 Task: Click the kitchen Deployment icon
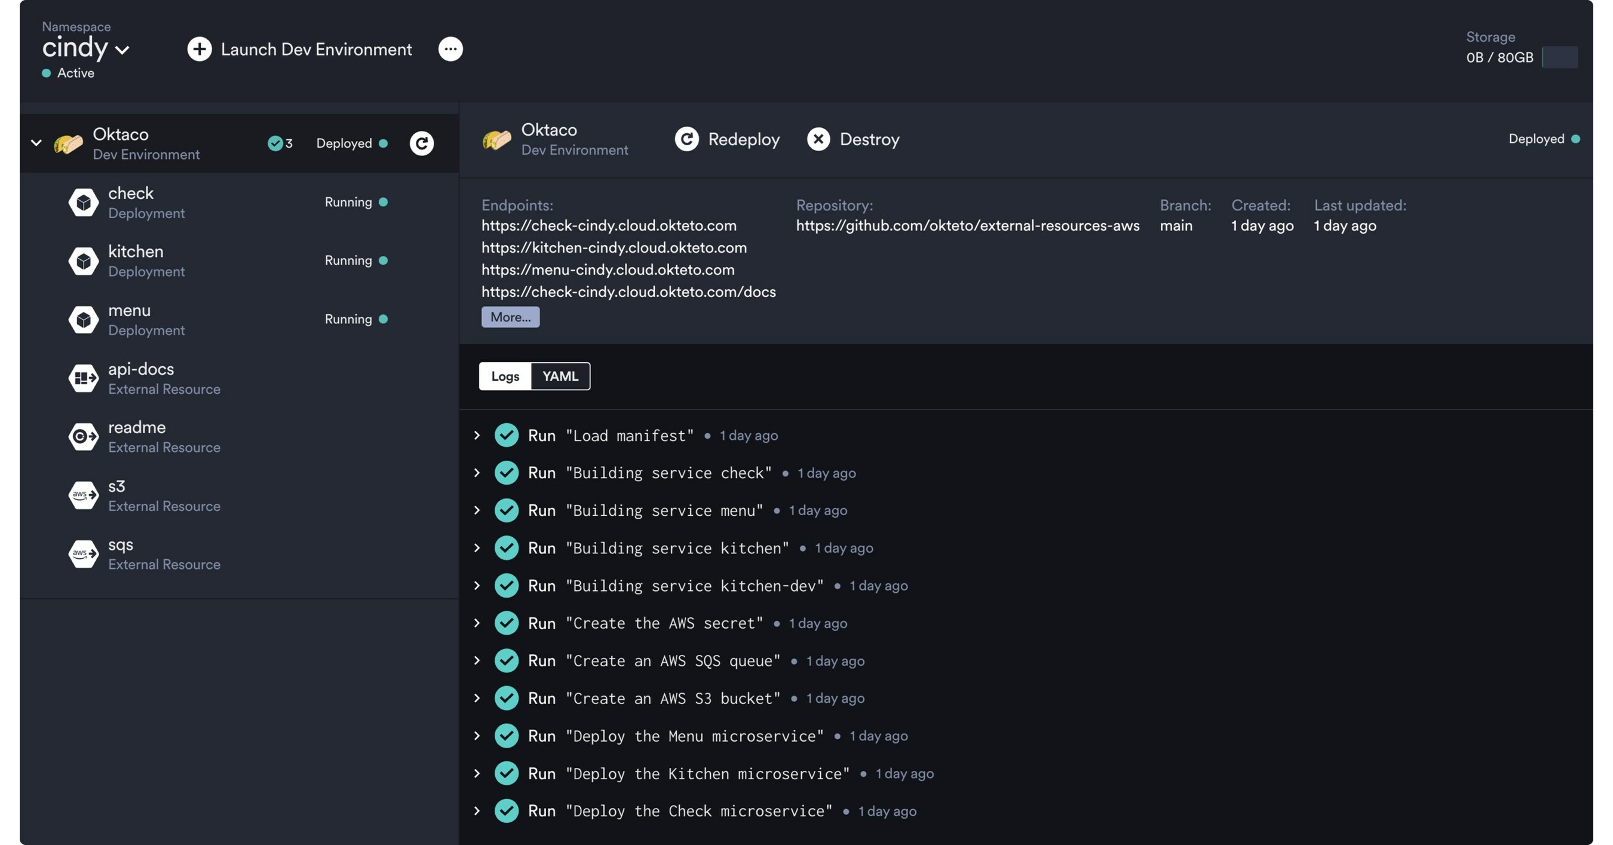83,260
